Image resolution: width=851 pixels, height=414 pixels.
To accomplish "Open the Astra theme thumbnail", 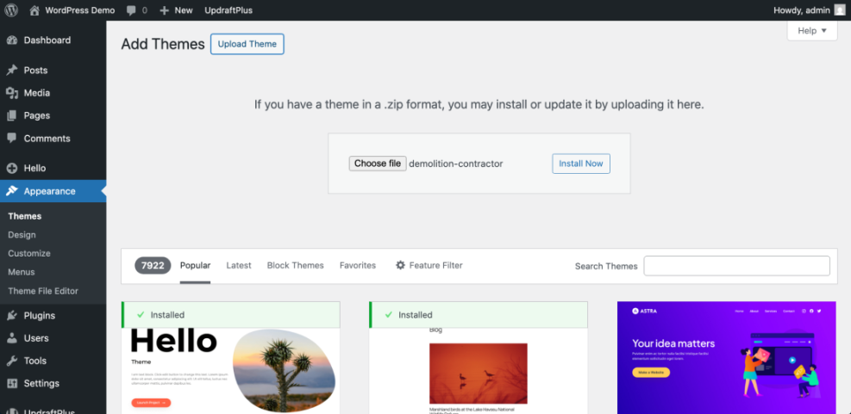I will coord(727,358).
